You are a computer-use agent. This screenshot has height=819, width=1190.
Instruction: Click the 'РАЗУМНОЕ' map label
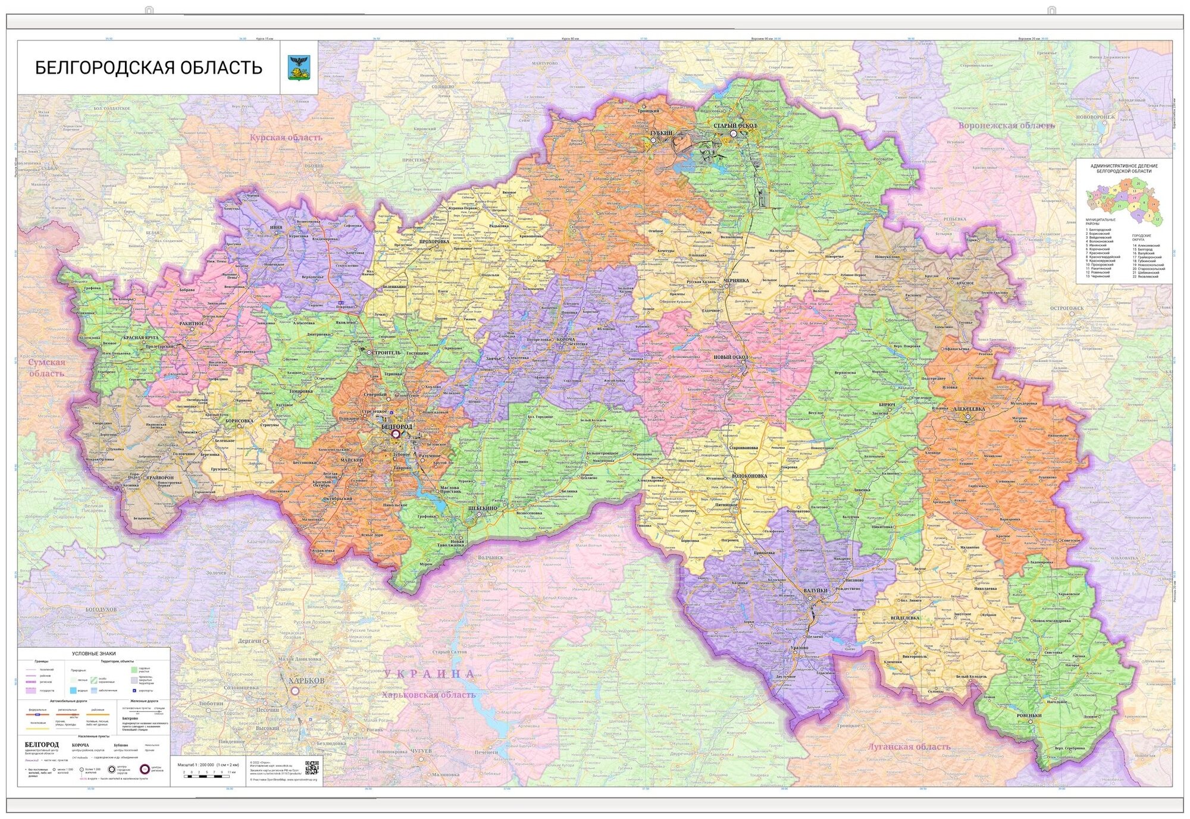click(x=430, y=456)
